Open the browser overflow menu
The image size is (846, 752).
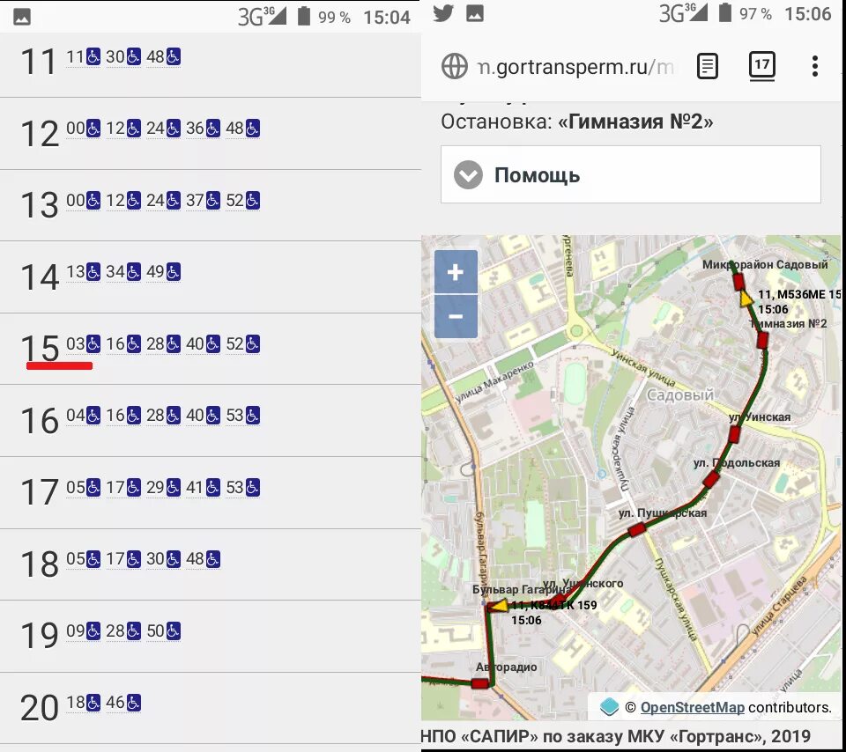tap(815, 66)
